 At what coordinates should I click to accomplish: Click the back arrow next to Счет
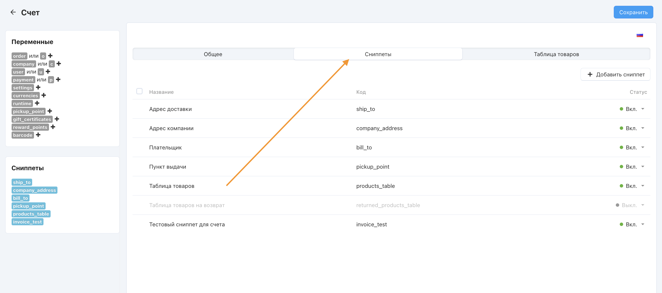point(13,12)
